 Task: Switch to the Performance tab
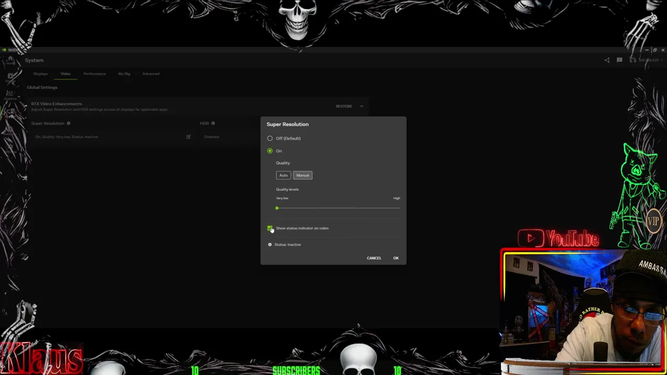pos(94,73)
